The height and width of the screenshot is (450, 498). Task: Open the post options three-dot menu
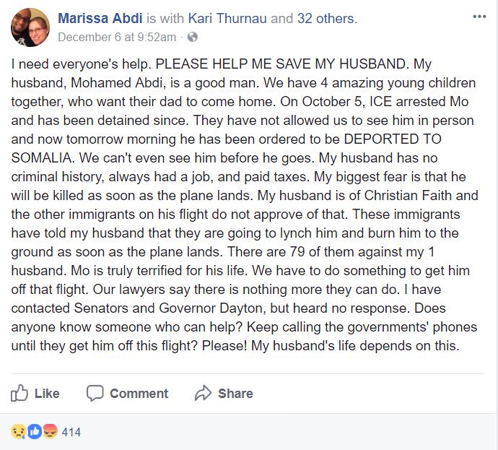479,17
